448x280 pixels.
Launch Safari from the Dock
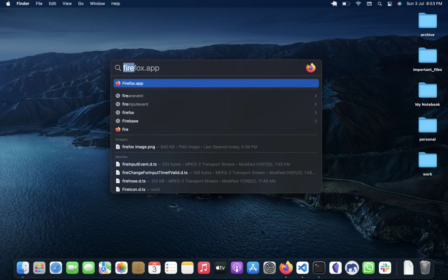[55, 268]
